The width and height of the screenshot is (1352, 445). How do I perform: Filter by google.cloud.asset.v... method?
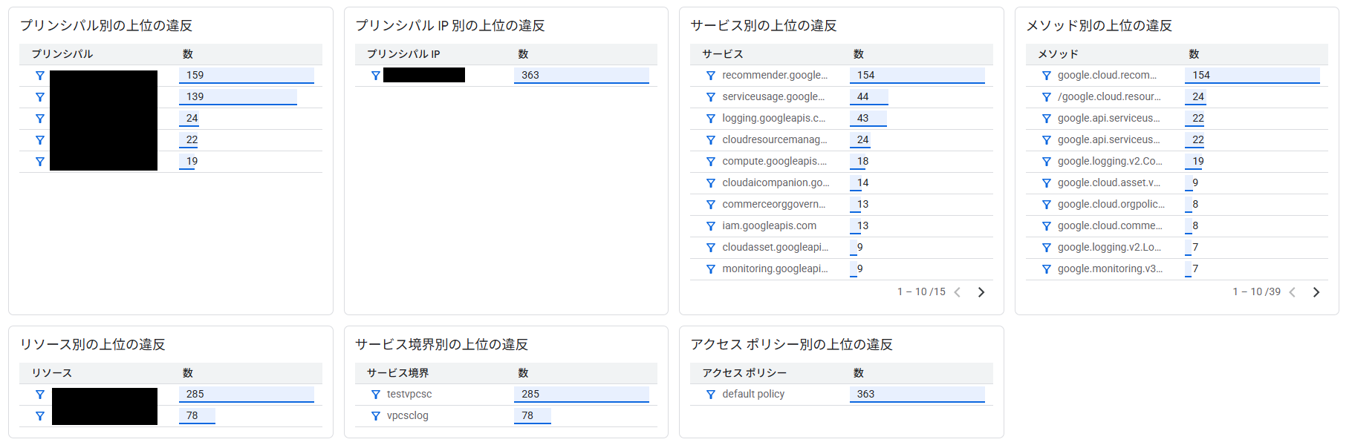(x=1047, y=183)
